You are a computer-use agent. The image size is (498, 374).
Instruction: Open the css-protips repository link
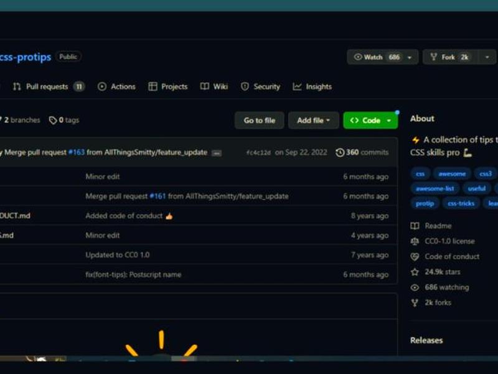[x=26, y=57]
